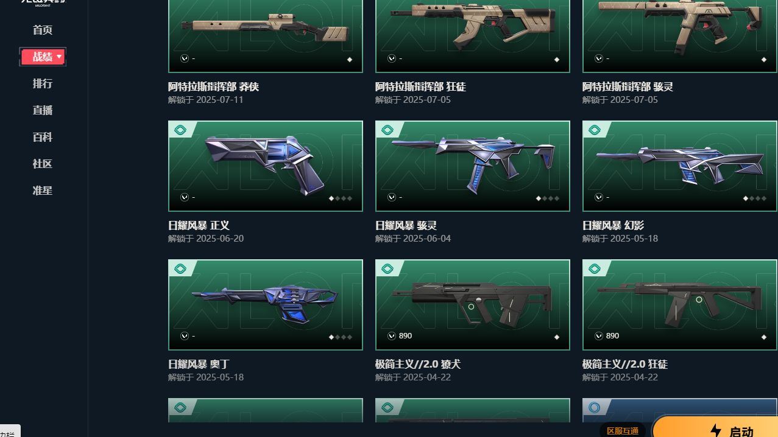Image resolution: width=778 pixels, height=437 pixels.
Task: Click the blue circular badge on the blue card
Action: (x=595, y=407)
